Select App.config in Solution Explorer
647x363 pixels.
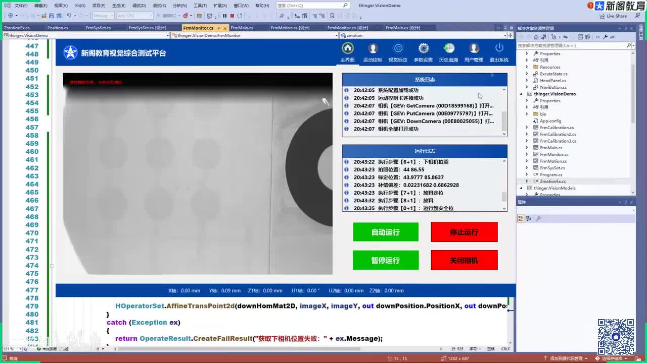click(x=550, y=121)
